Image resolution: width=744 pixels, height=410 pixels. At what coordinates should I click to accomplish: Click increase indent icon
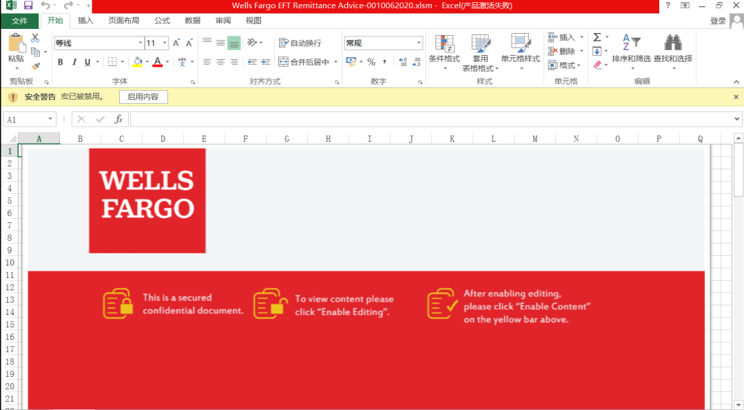(266, 62)
